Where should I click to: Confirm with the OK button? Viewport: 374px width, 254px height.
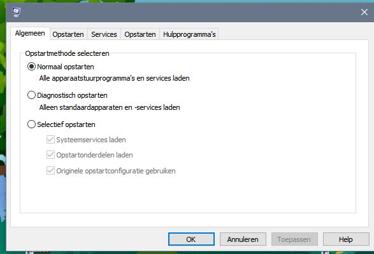tap(191, 239)
